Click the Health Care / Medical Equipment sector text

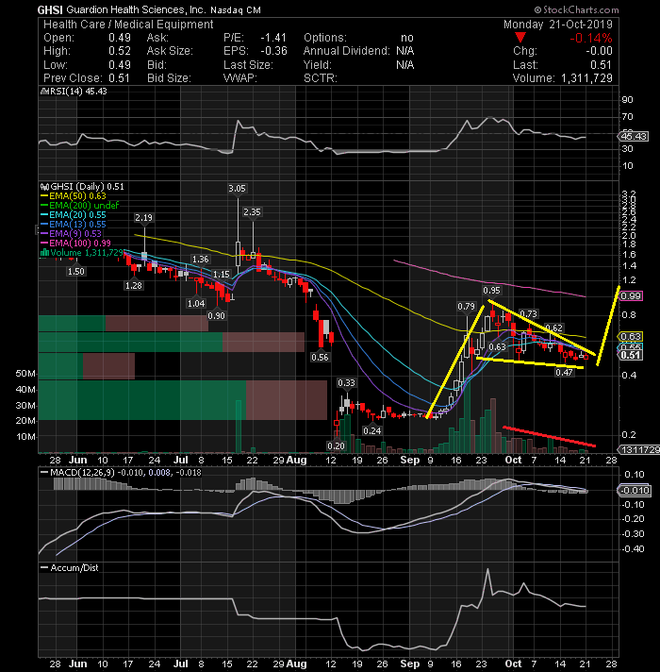(x=128, y=25)
